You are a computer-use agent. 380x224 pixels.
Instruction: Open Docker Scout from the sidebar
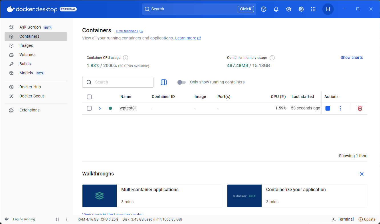36,96
